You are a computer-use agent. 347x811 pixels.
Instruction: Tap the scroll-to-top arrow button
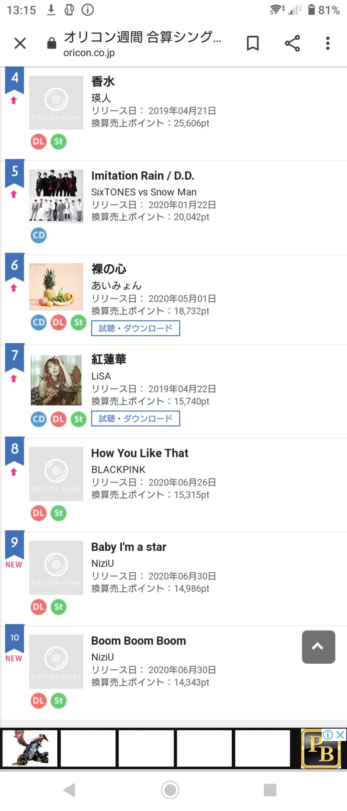[x=318, y=647]
